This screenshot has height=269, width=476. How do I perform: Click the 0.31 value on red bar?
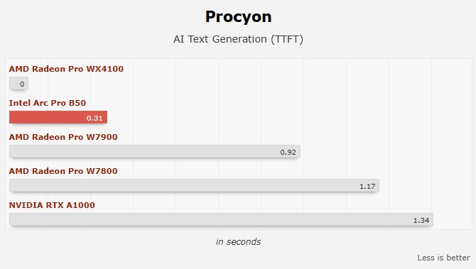coord(94,118)
